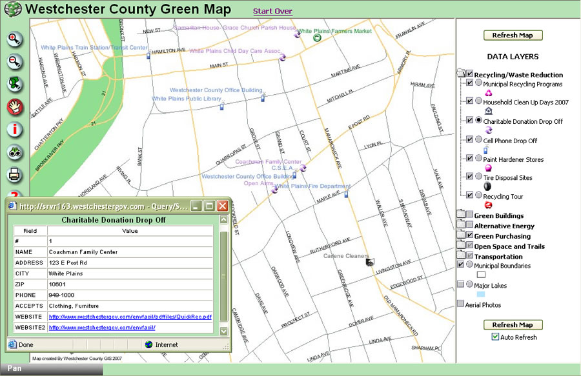Click the Cell Phone Drop Off legend symbol
The image size is (581, 376).
485,150
